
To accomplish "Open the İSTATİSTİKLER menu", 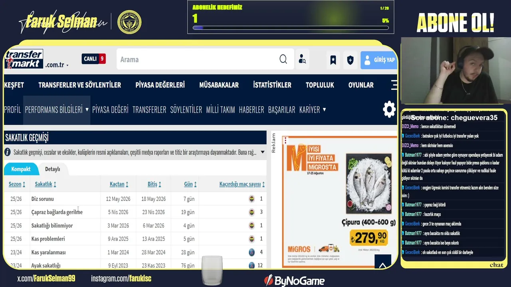I will coord(272,85).
